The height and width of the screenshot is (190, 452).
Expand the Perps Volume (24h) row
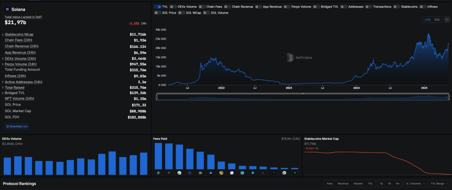(x=3, y=64)
